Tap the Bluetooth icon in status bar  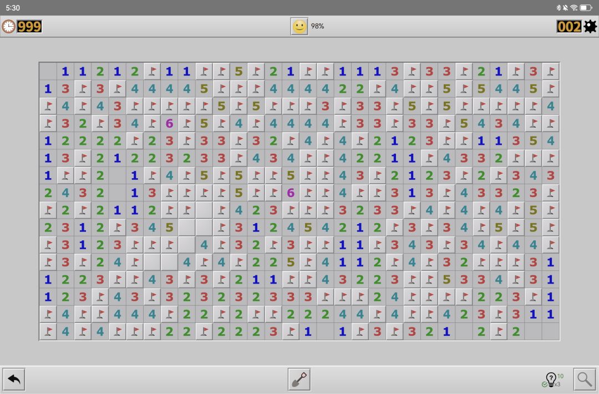pyautogui.click(x=559, y=8)
